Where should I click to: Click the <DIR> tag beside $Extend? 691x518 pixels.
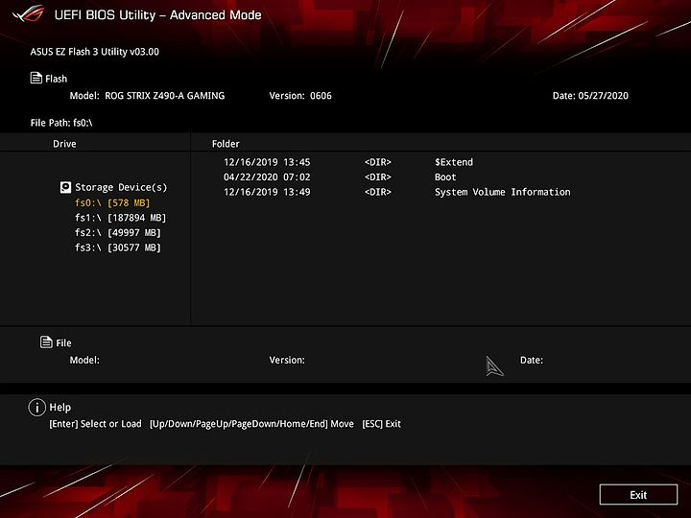[378, 162]
